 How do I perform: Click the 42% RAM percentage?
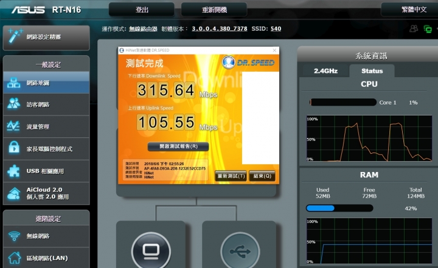pos(411,208)
